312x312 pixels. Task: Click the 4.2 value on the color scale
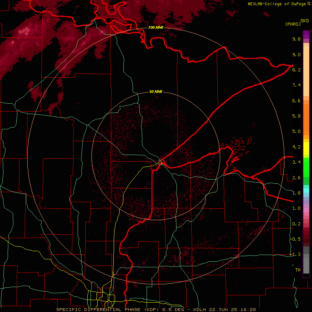(x=296, y=147)
